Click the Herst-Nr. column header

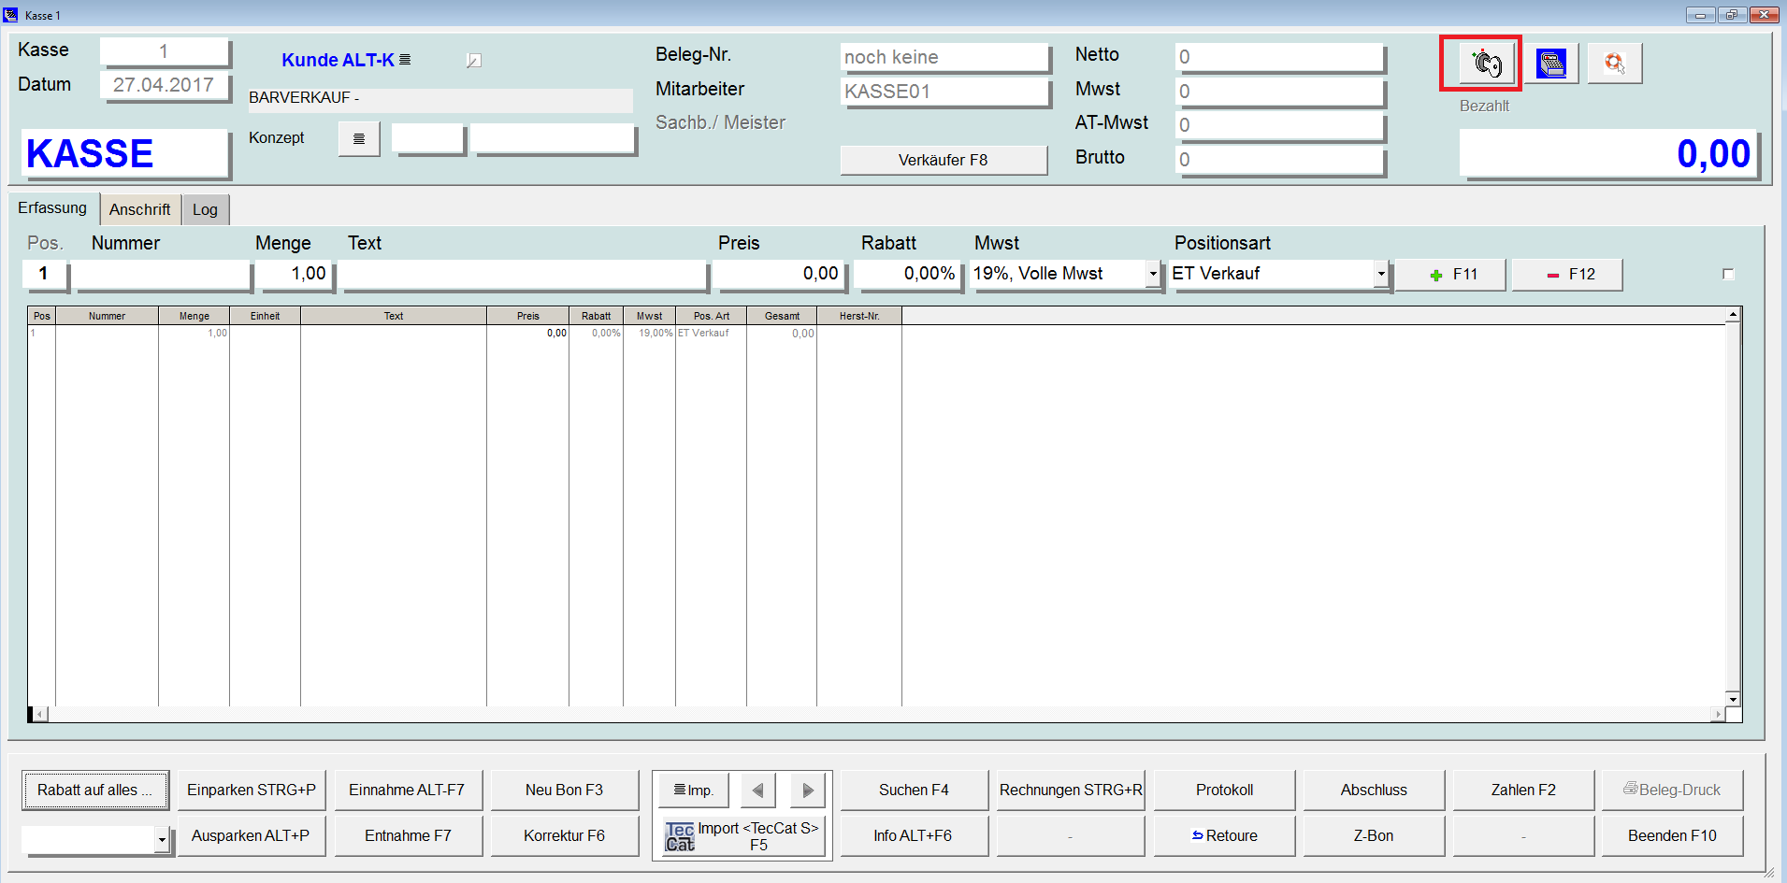(x=859, y=316)
